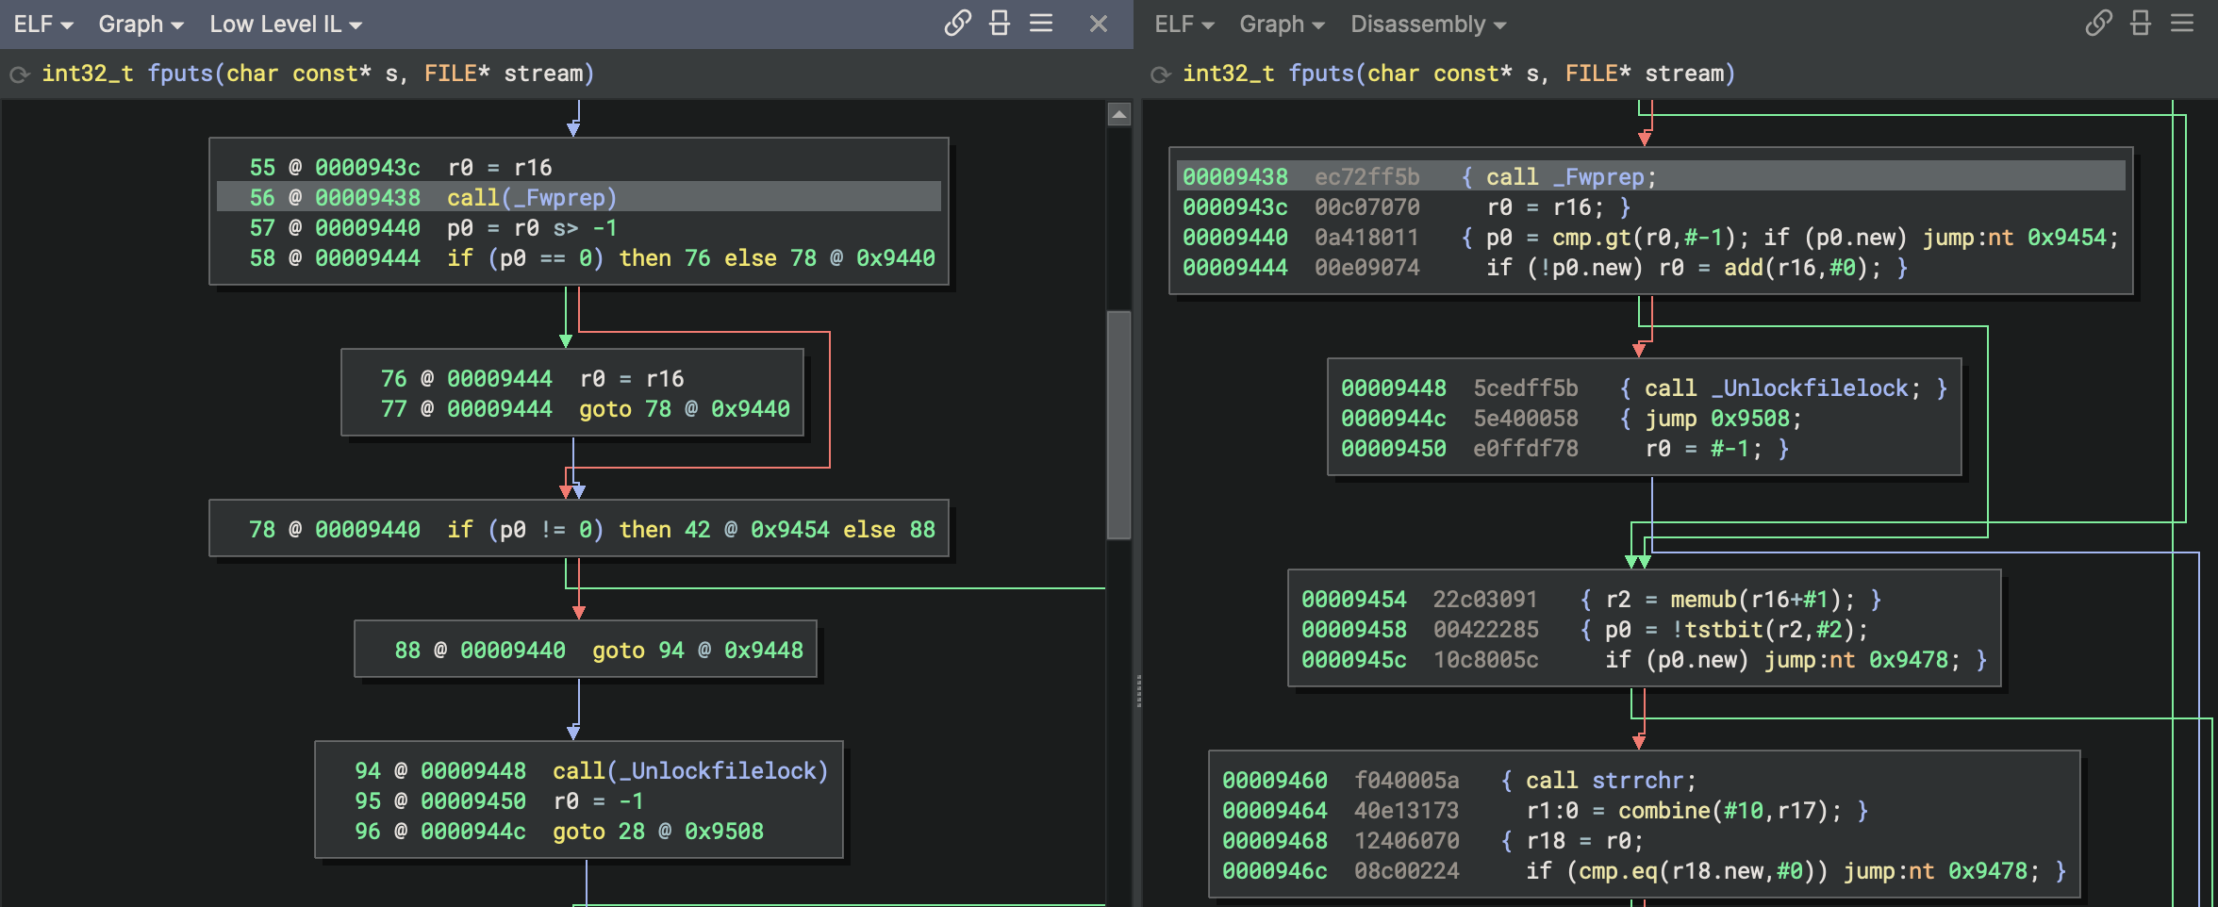
Task: Click the 'then 76 else 78' branch line
Action: tap(691, 258)
